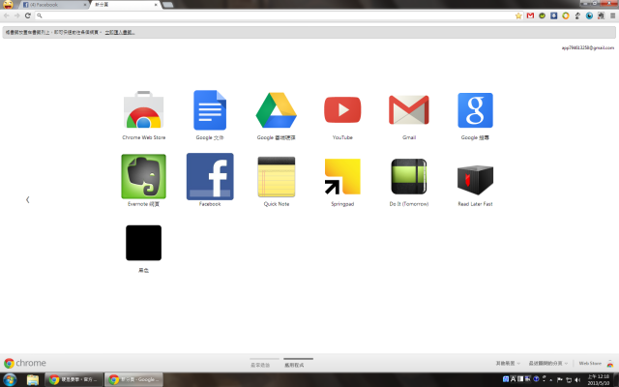Close the Facebook tab
This screenshot has width=619, height=387.
(x=85, y=5)
